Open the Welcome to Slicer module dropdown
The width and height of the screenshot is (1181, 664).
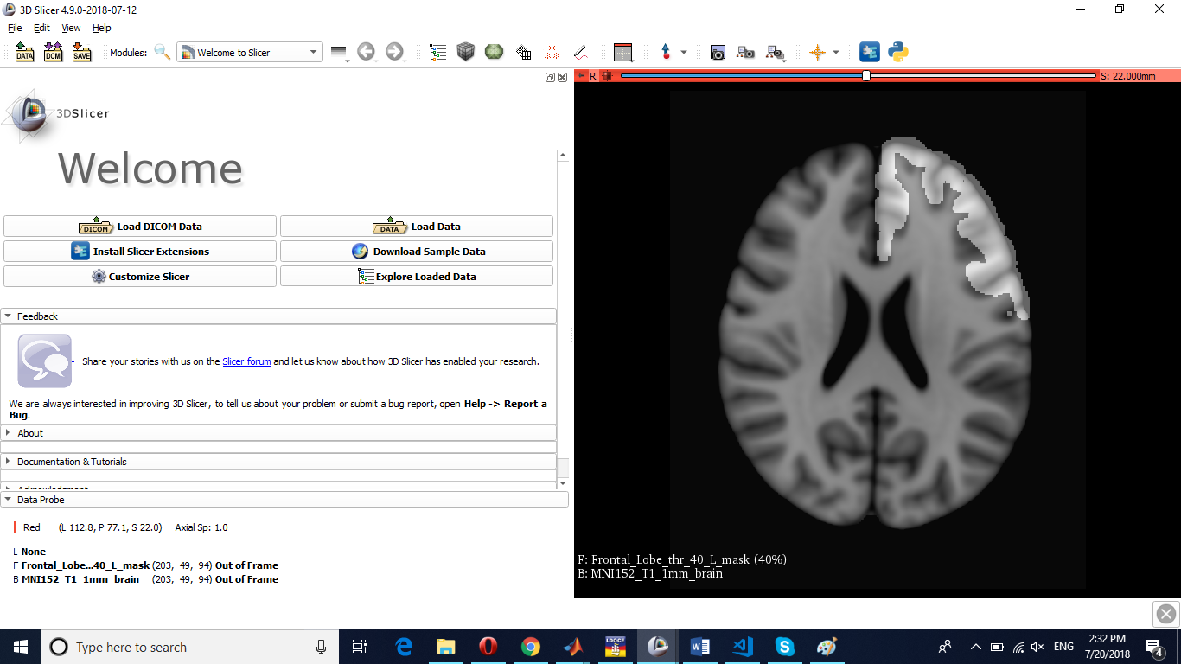(x=250, y=53)
